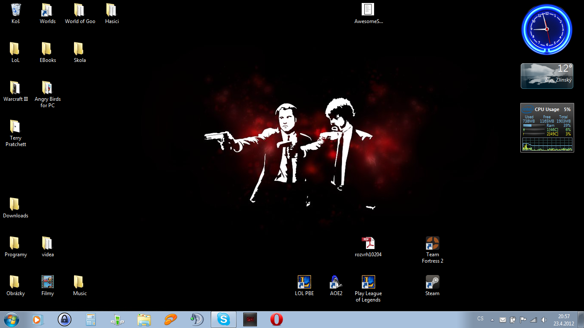Select the Programy folder
The height and width of the screenshot is (328, 584).
pos(15,247)
